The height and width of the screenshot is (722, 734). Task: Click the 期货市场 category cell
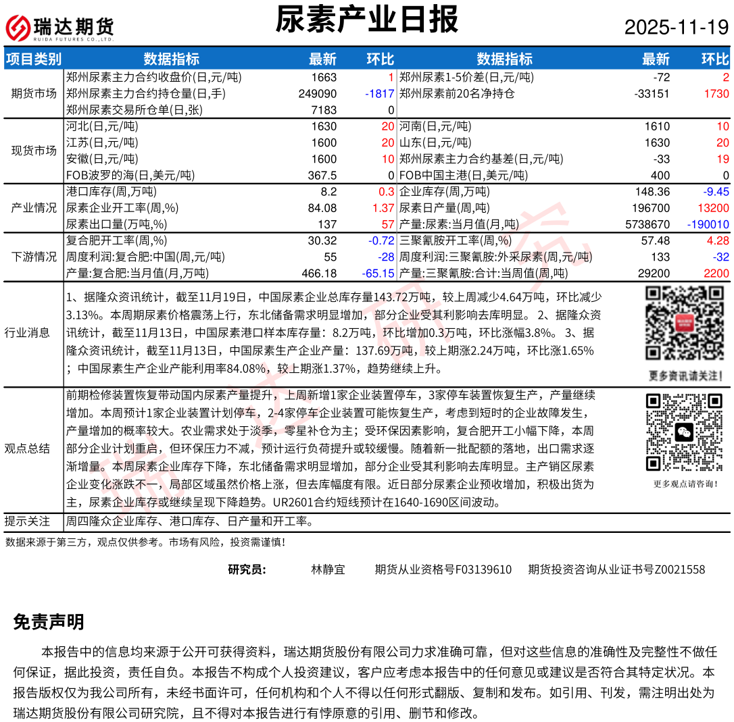pyautogui.click(x=33, y=93)
